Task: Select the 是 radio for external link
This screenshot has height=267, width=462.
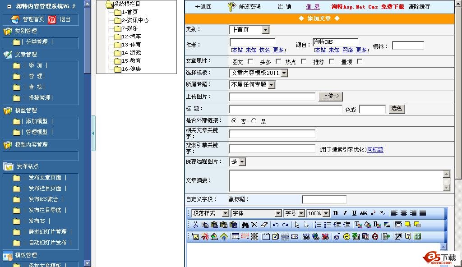Action: [254, 121]
